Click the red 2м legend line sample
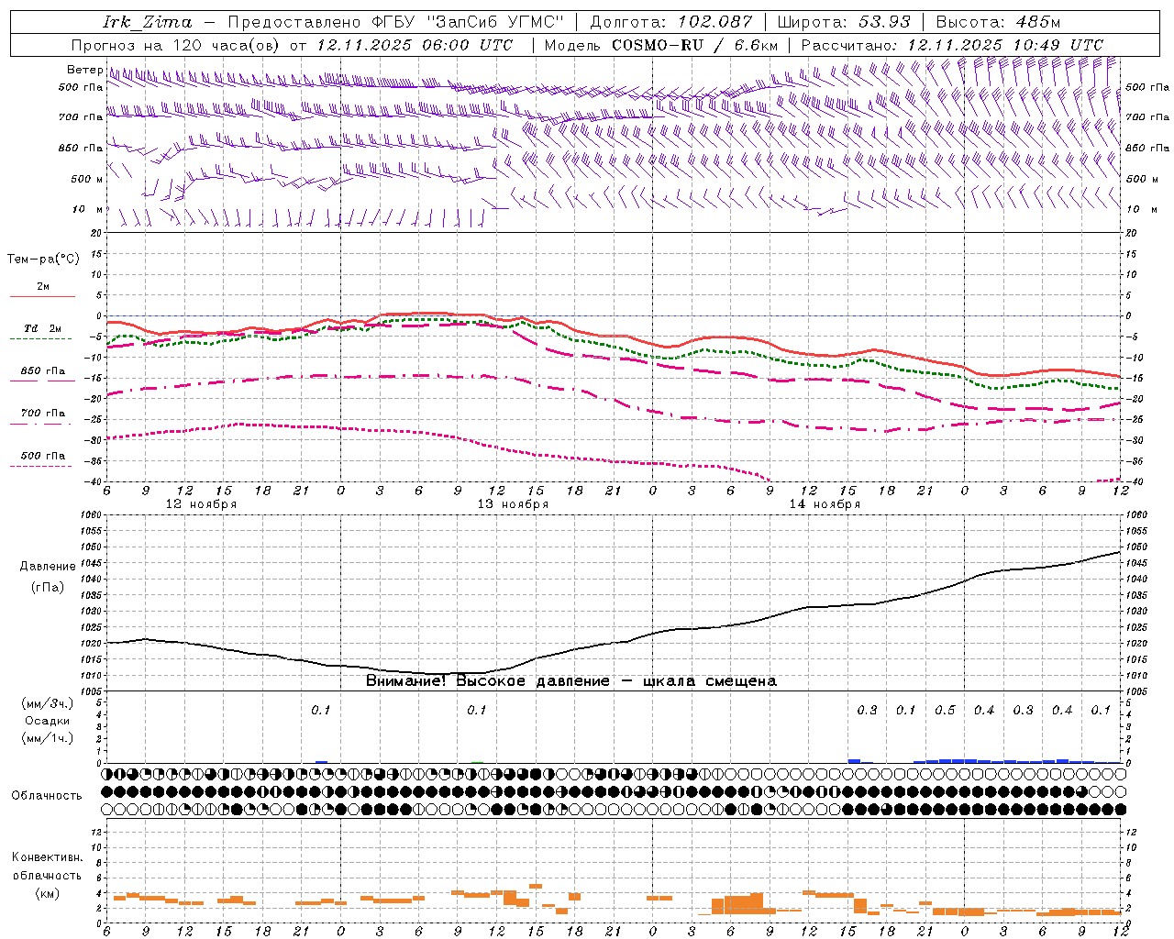The height and width of the screenshot is (939, 1174). pyautogui.click(x=42, y=296)
